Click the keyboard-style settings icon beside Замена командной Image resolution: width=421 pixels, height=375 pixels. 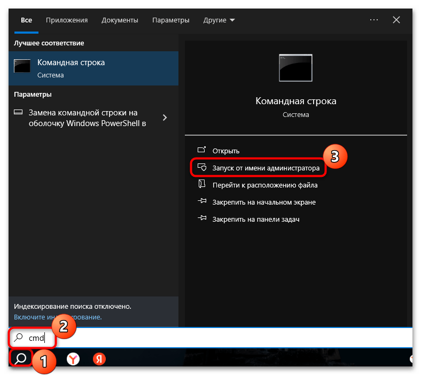point(18,112)
